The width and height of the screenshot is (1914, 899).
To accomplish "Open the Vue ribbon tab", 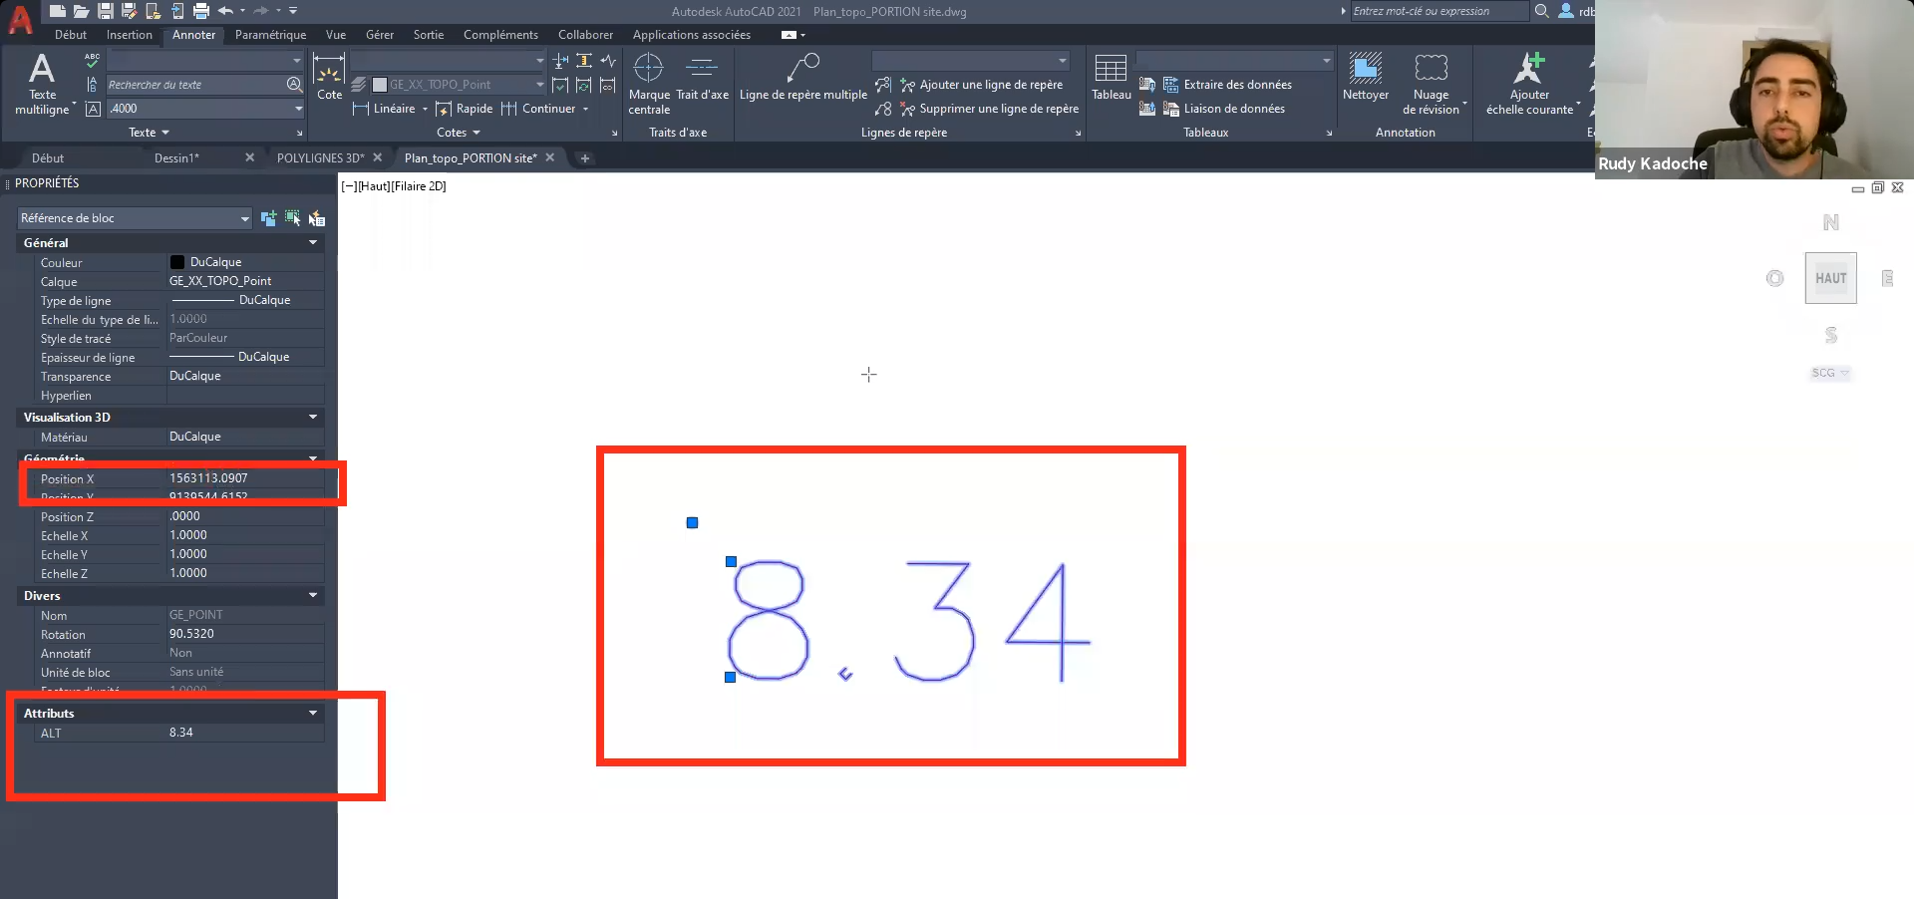I will click(336, 35).
